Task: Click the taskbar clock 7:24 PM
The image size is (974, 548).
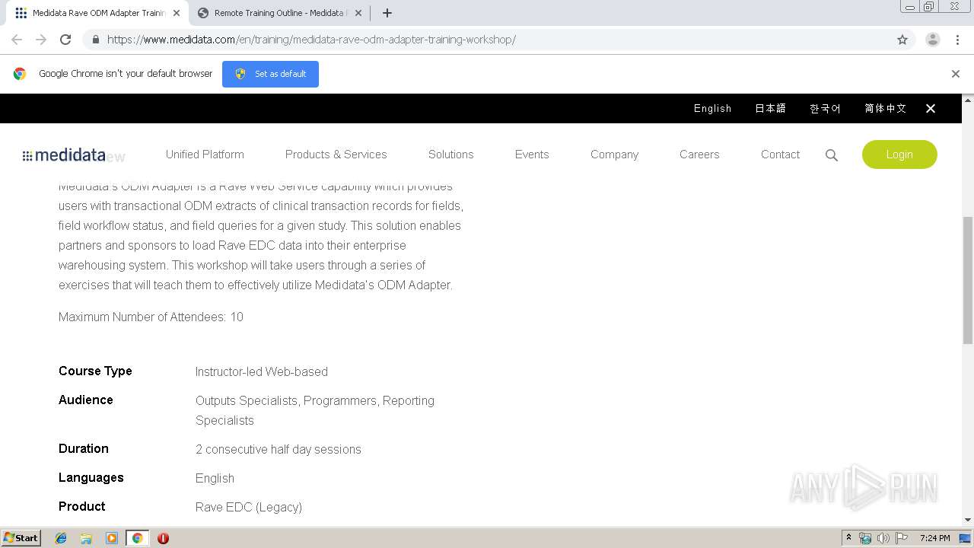Action: pos(934,538)
